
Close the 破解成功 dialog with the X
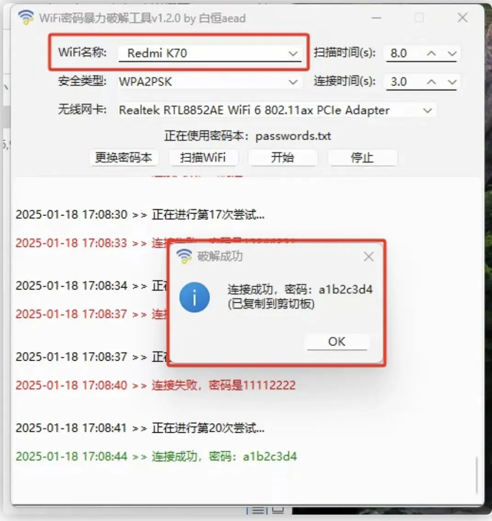pos(369,256)
